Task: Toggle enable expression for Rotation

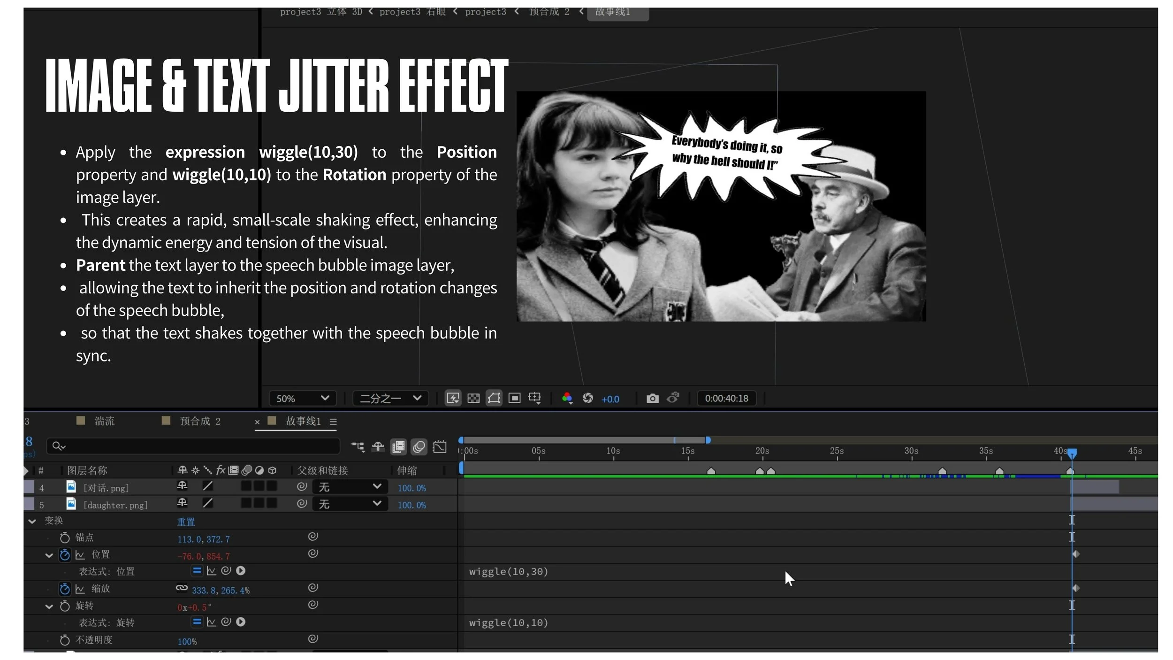Action: [x=197, y=622]
